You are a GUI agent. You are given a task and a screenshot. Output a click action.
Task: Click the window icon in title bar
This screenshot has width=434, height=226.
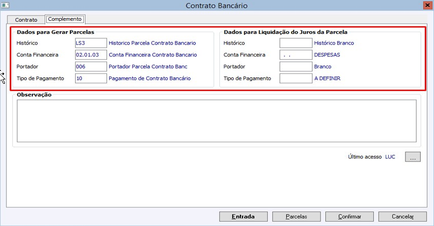click(5, 5)
